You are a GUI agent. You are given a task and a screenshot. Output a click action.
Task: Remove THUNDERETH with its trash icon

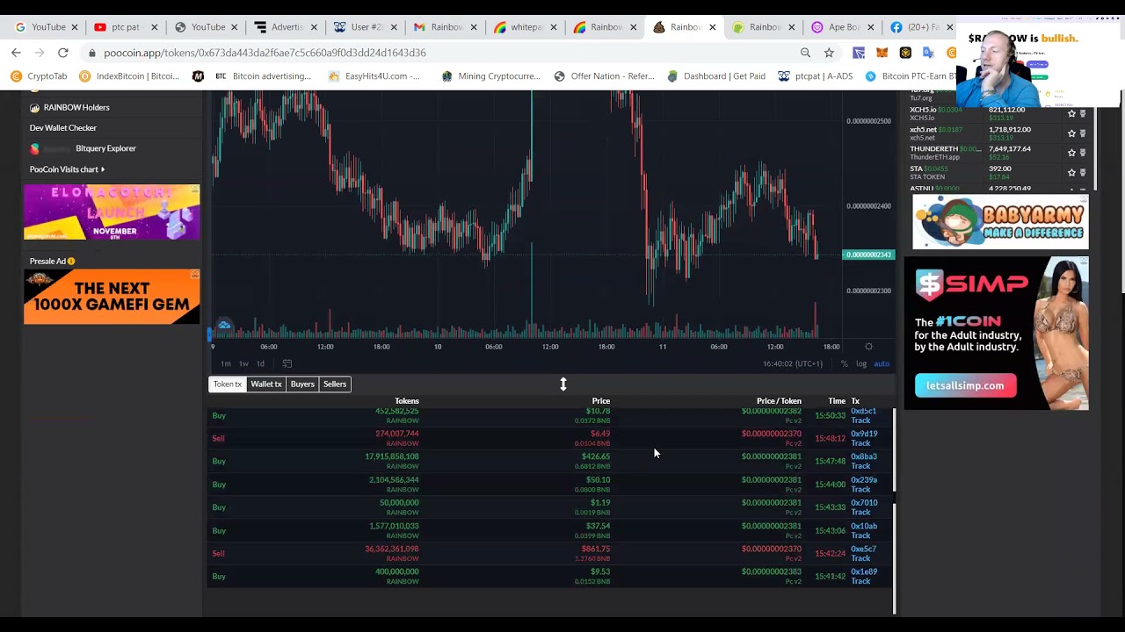(1083, 153)
